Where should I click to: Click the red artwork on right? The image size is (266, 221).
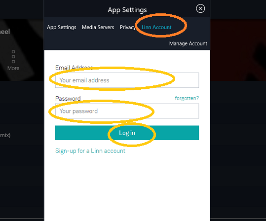tap(238, 50)
